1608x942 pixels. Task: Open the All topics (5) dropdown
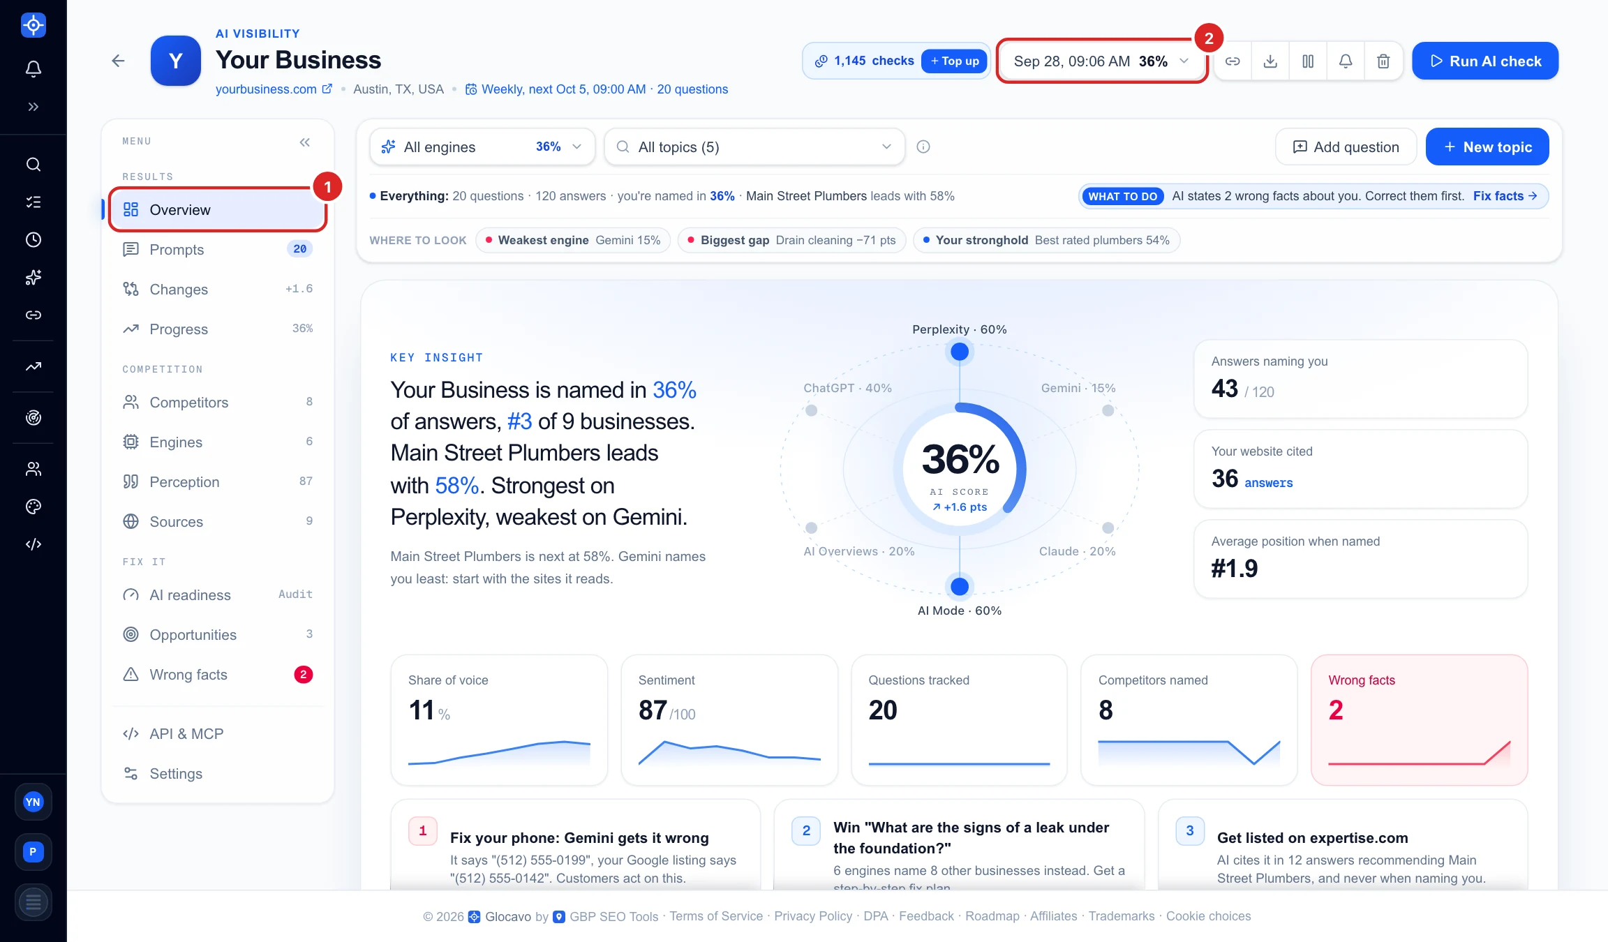(754, 147)
